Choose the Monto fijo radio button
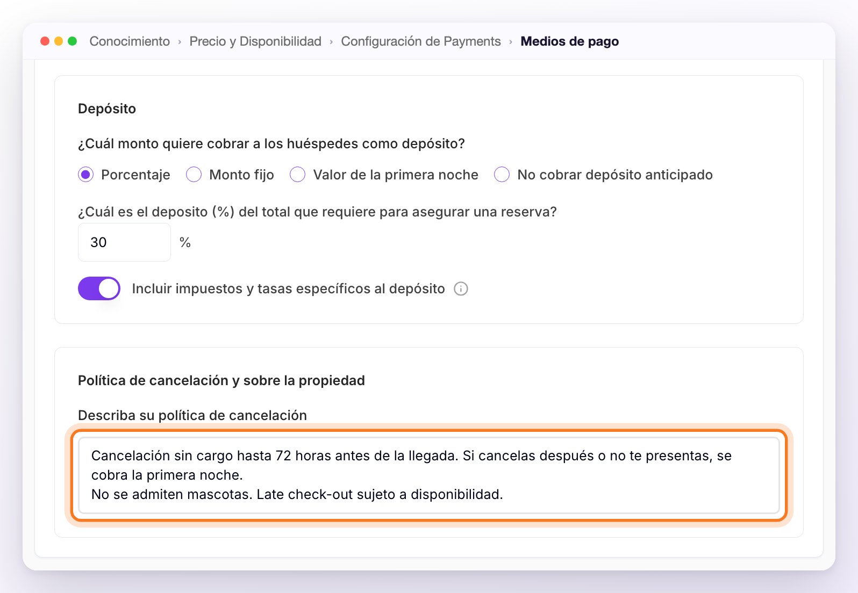Screen dimensions: 858x593 (194, 175)
